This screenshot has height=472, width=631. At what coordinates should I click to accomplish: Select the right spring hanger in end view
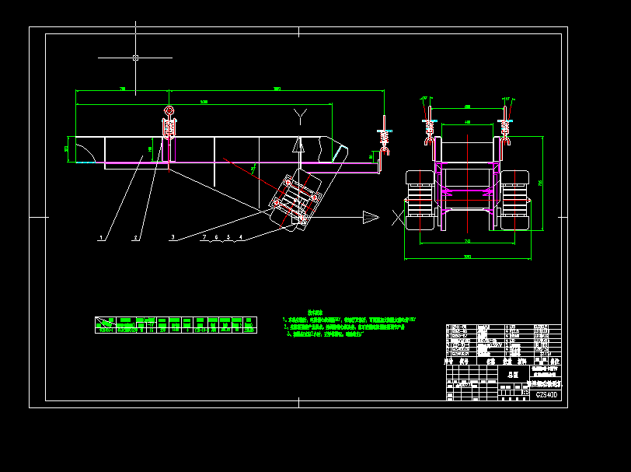click(x=505, y=126)
